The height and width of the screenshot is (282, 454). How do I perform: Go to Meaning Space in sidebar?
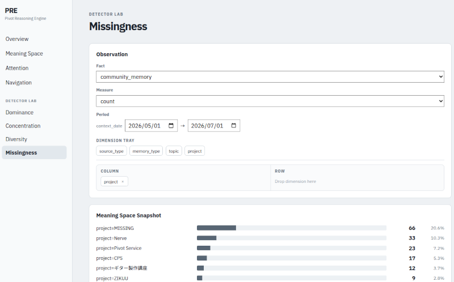tap(24, 53)
